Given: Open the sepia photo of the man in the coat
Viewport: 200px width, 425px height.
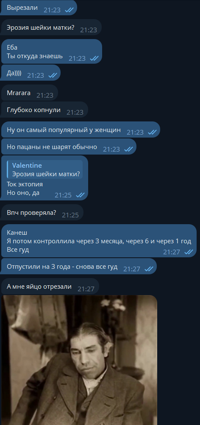Looking at the screenshot, I should [x=79, y=360].
